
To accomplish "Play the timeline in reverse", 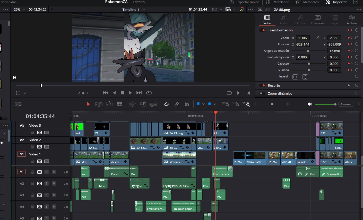I will coord(114,93).
